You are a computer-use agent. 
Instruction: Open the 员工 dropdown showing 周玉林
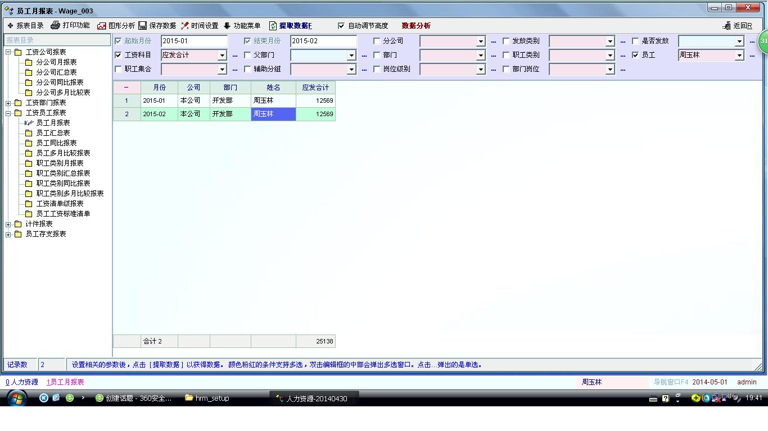(x=739, y=56)
